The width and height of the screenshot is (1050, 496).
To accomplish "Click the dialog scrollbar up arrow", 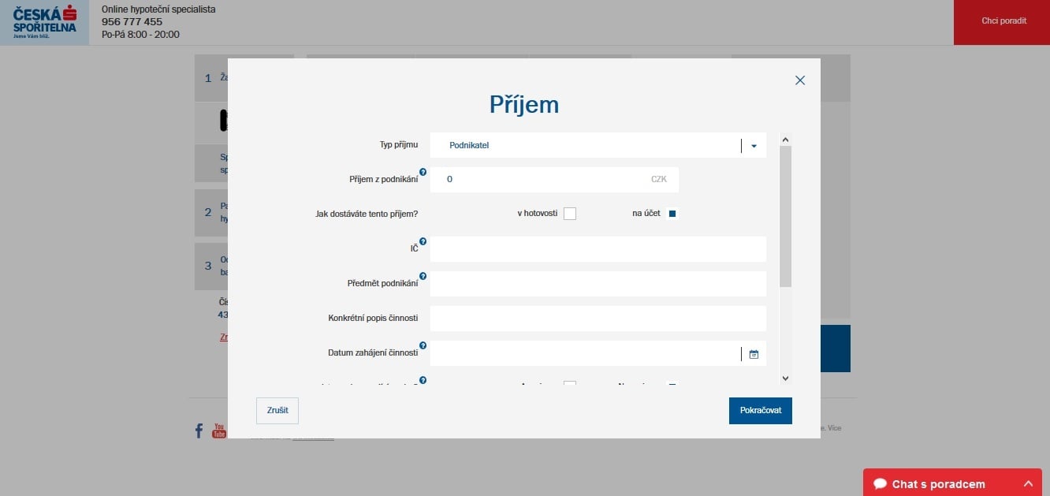I will click(x=785, y=140).
